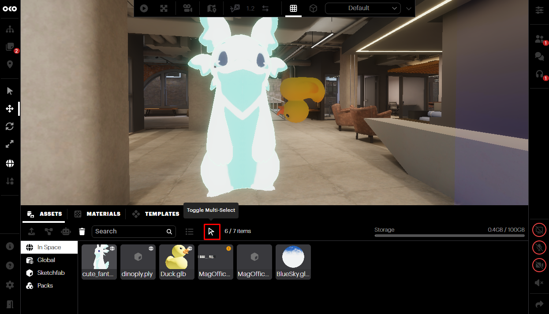Focus the asset Search field
The height and width of the screenshot is (314, 549).
coord(134,232)
